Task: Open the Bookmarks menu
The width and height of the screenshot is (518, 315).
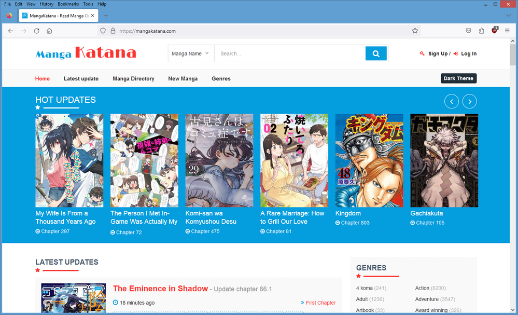Action: [x=68, y=4]
